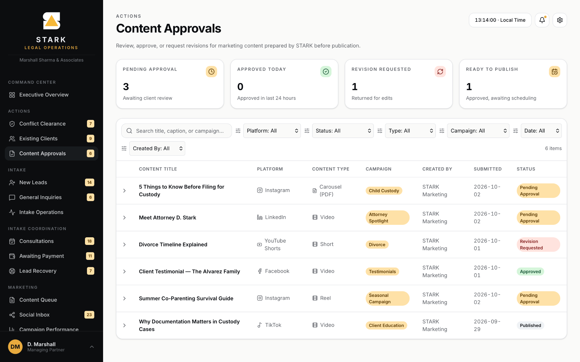Click the Pending Approval clock icon
The width and height of the screenshot is (580, 362).
click(x=211, y=72)
